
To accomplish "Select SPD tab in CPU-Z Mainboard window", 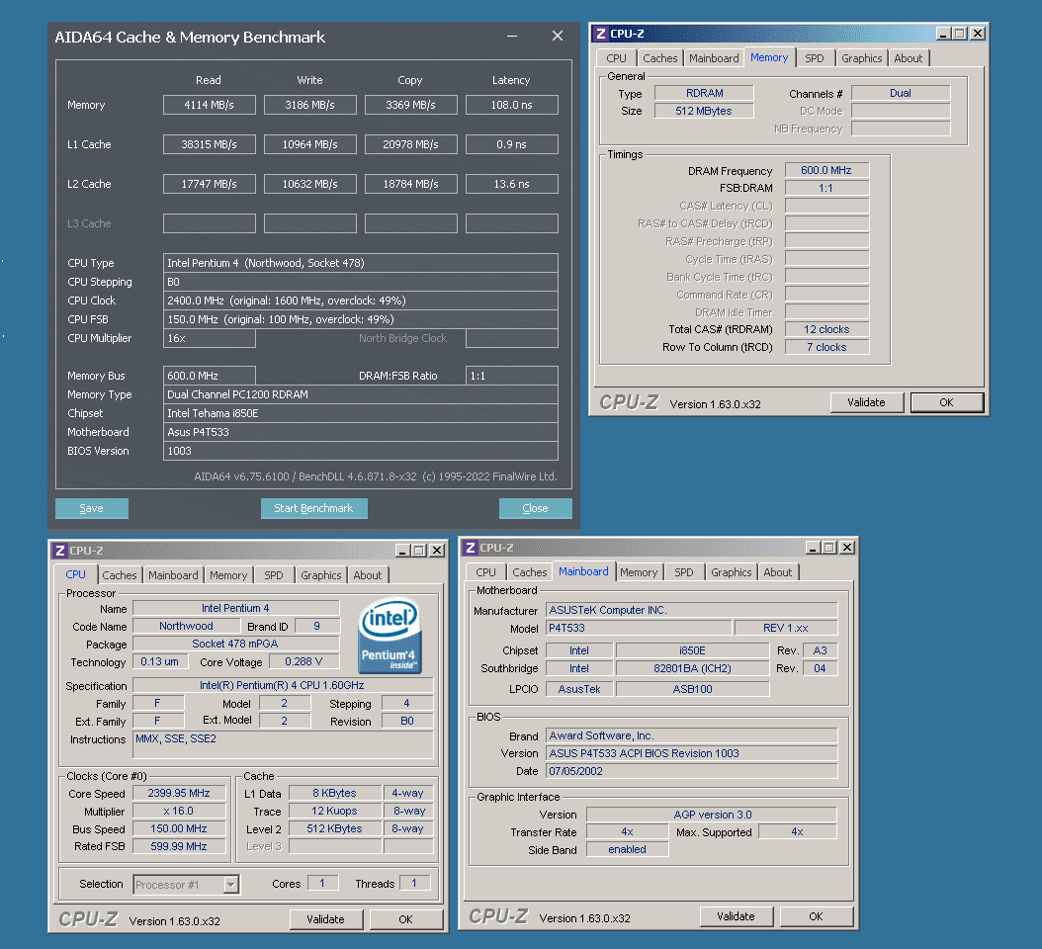I will 684,572.
